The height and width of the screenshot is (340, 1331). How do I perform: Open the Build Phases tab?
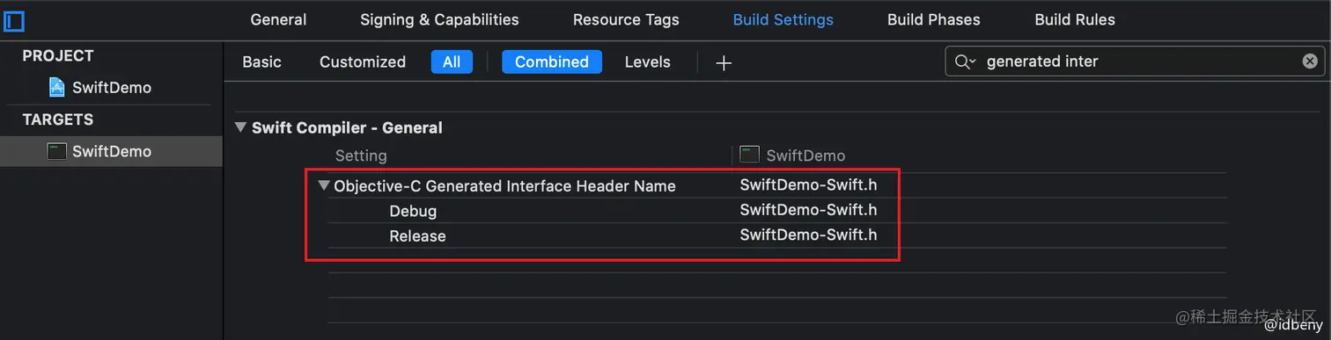pyautogui.click(x=933, y=19)
